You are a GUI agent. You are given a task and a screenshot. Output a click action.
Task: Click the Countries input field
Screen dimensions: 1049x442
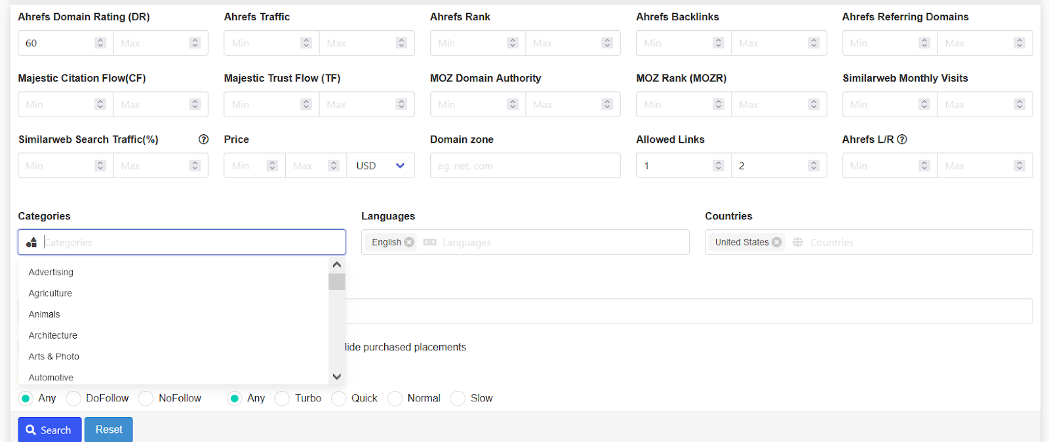pos(869,242)
